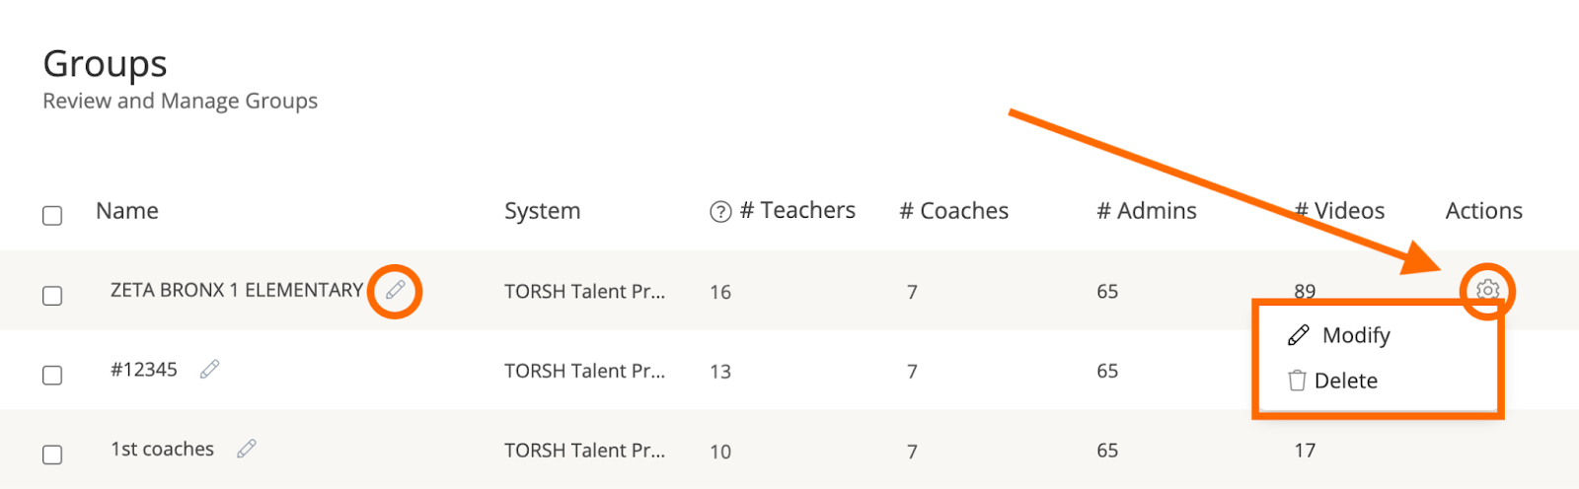Open the 1st coaches group name

pos(162,449)
